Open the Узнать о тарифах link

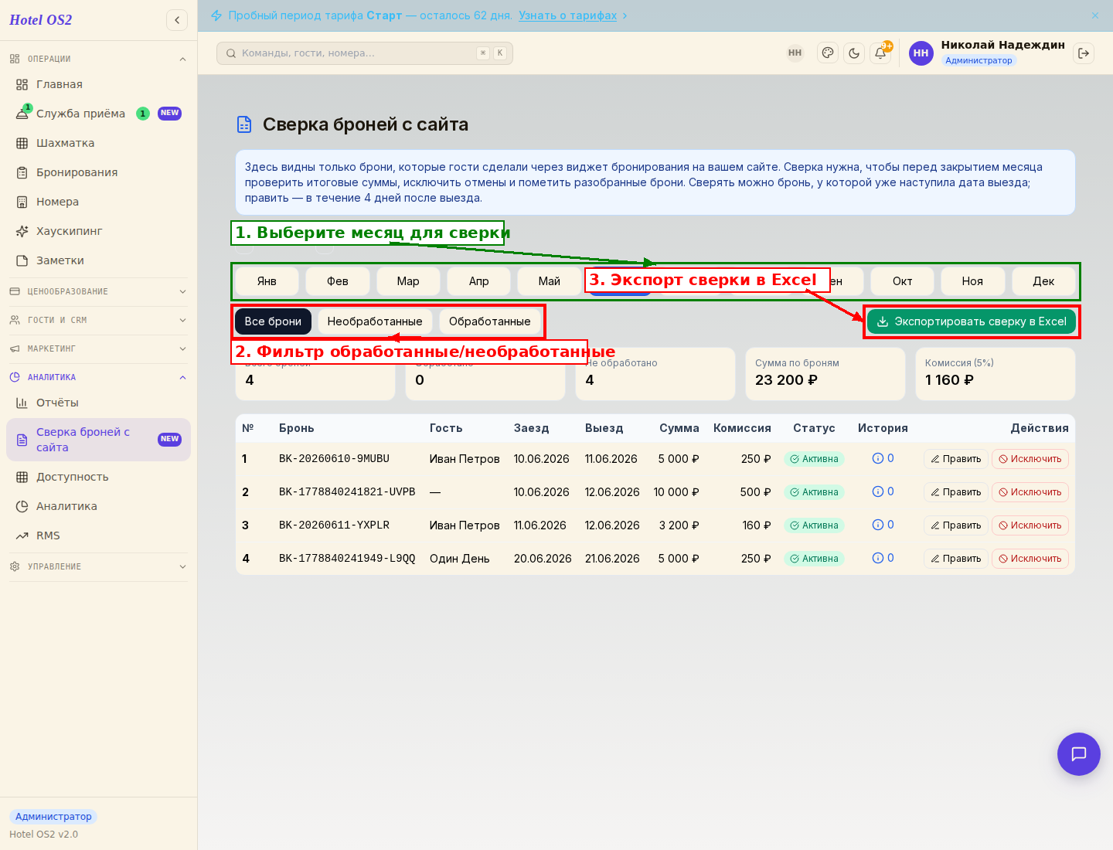point(567,15)
